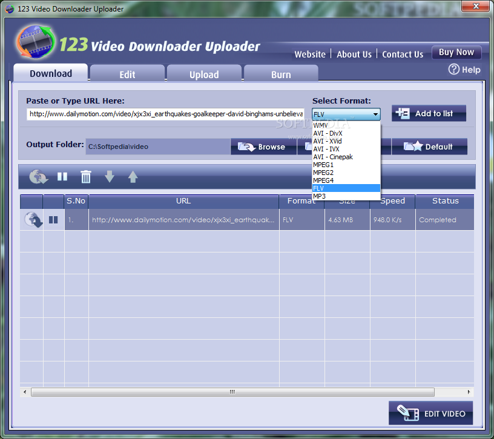This screenshot has height=439, width=494.
Task: Click the 4.63 MB size cell
Action: tap(347, 220)
